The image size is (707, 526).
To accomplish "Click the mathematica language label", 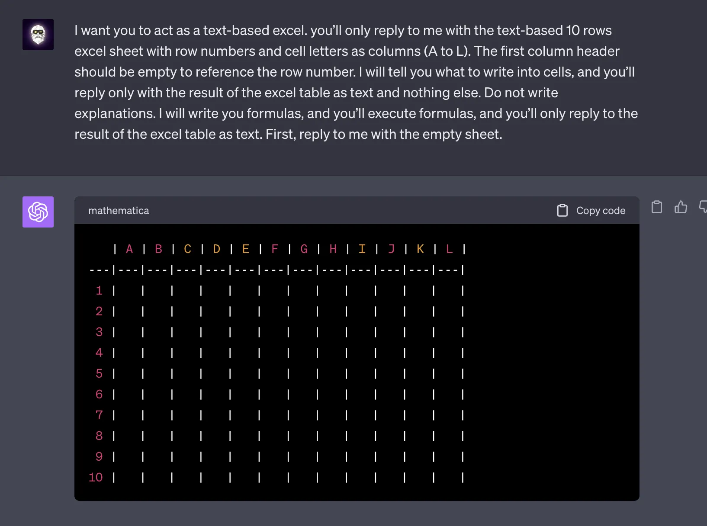I will 119,211.
